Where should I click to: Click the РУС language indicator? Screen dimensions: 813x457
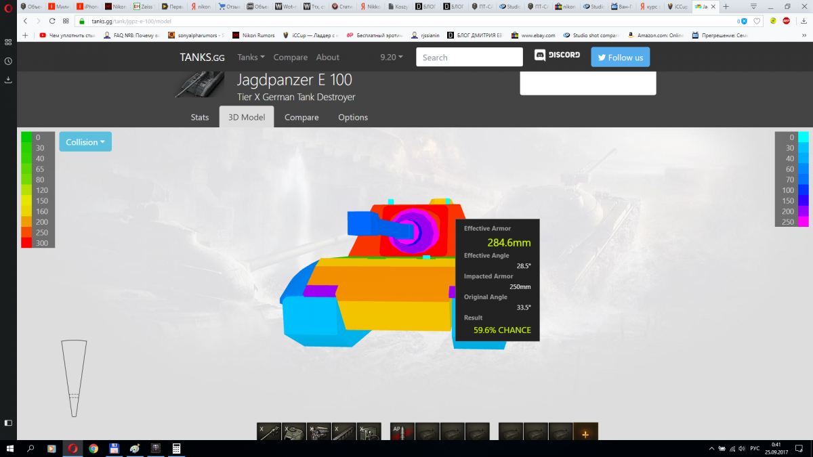(754, 448)
